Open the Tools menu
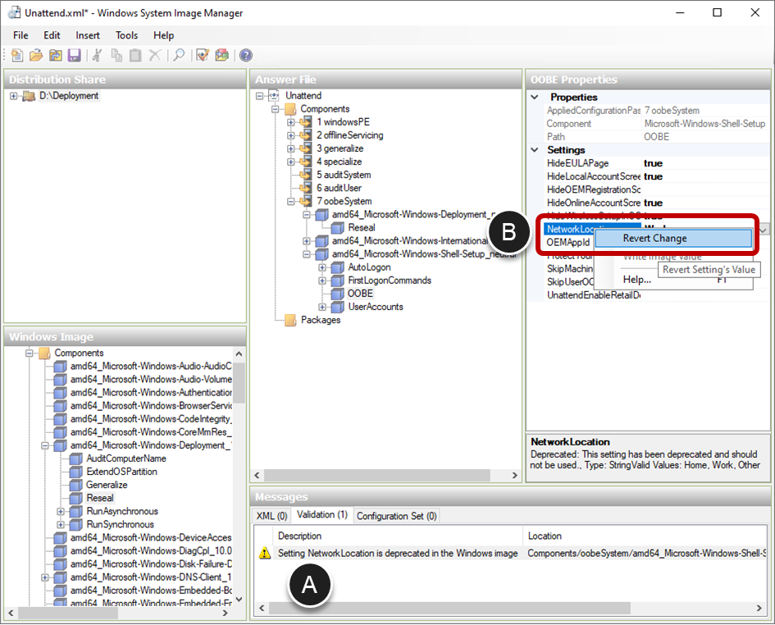Viewport: 775px width, 625px height. pos(126,35)
